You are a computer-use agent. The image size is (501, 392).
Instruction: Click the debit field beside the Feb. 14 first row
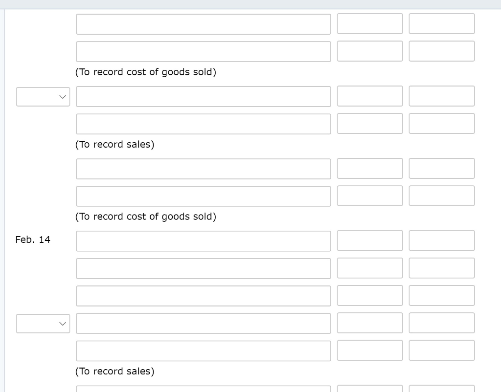point(370,240)
